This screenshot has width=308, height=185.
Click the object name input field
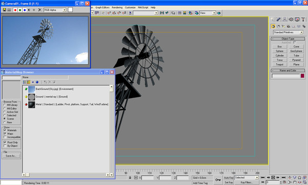pyautogui.click(x=286, y=76)
